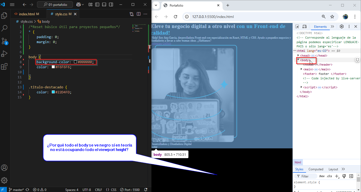Ask AI about the body element

coord(358,60)
